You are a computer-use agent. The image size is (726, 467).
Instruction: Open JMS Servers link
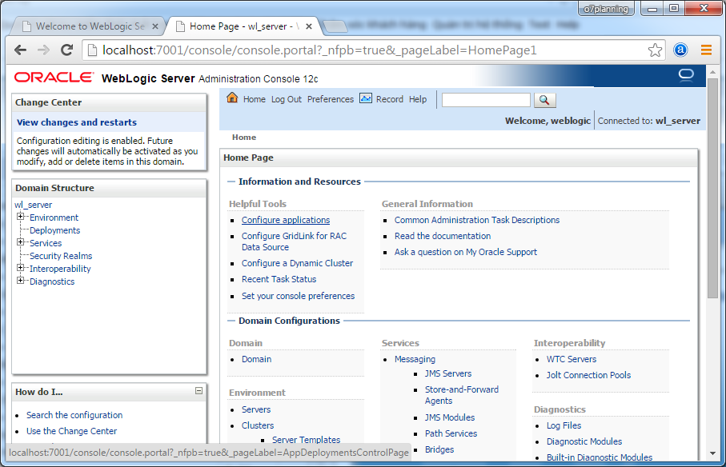448,373
